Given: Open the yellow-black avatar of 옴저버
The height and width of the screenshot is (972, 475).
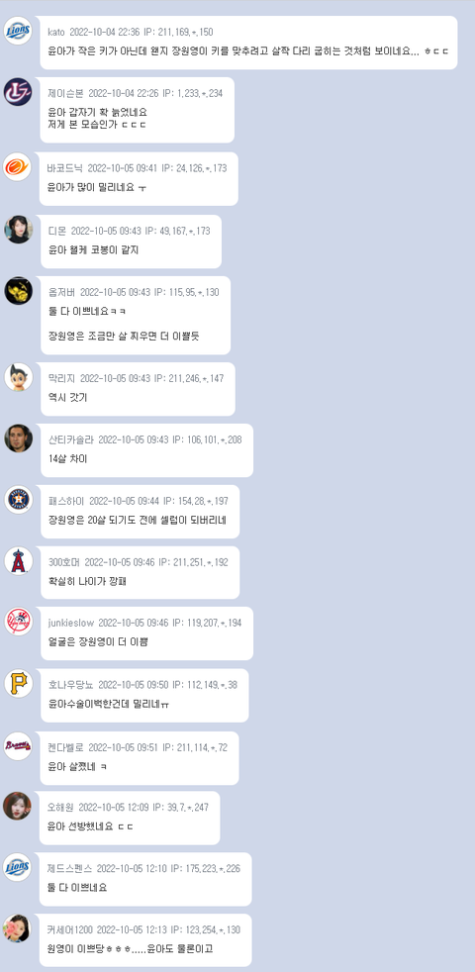Looking at the screenshot, I should click(18, 291).
